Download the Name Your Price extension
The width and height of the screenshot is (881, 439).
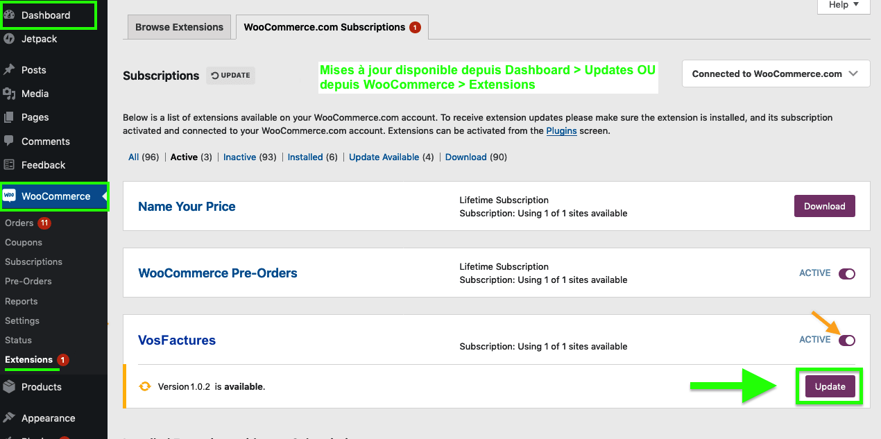click(x=824, y=206)
